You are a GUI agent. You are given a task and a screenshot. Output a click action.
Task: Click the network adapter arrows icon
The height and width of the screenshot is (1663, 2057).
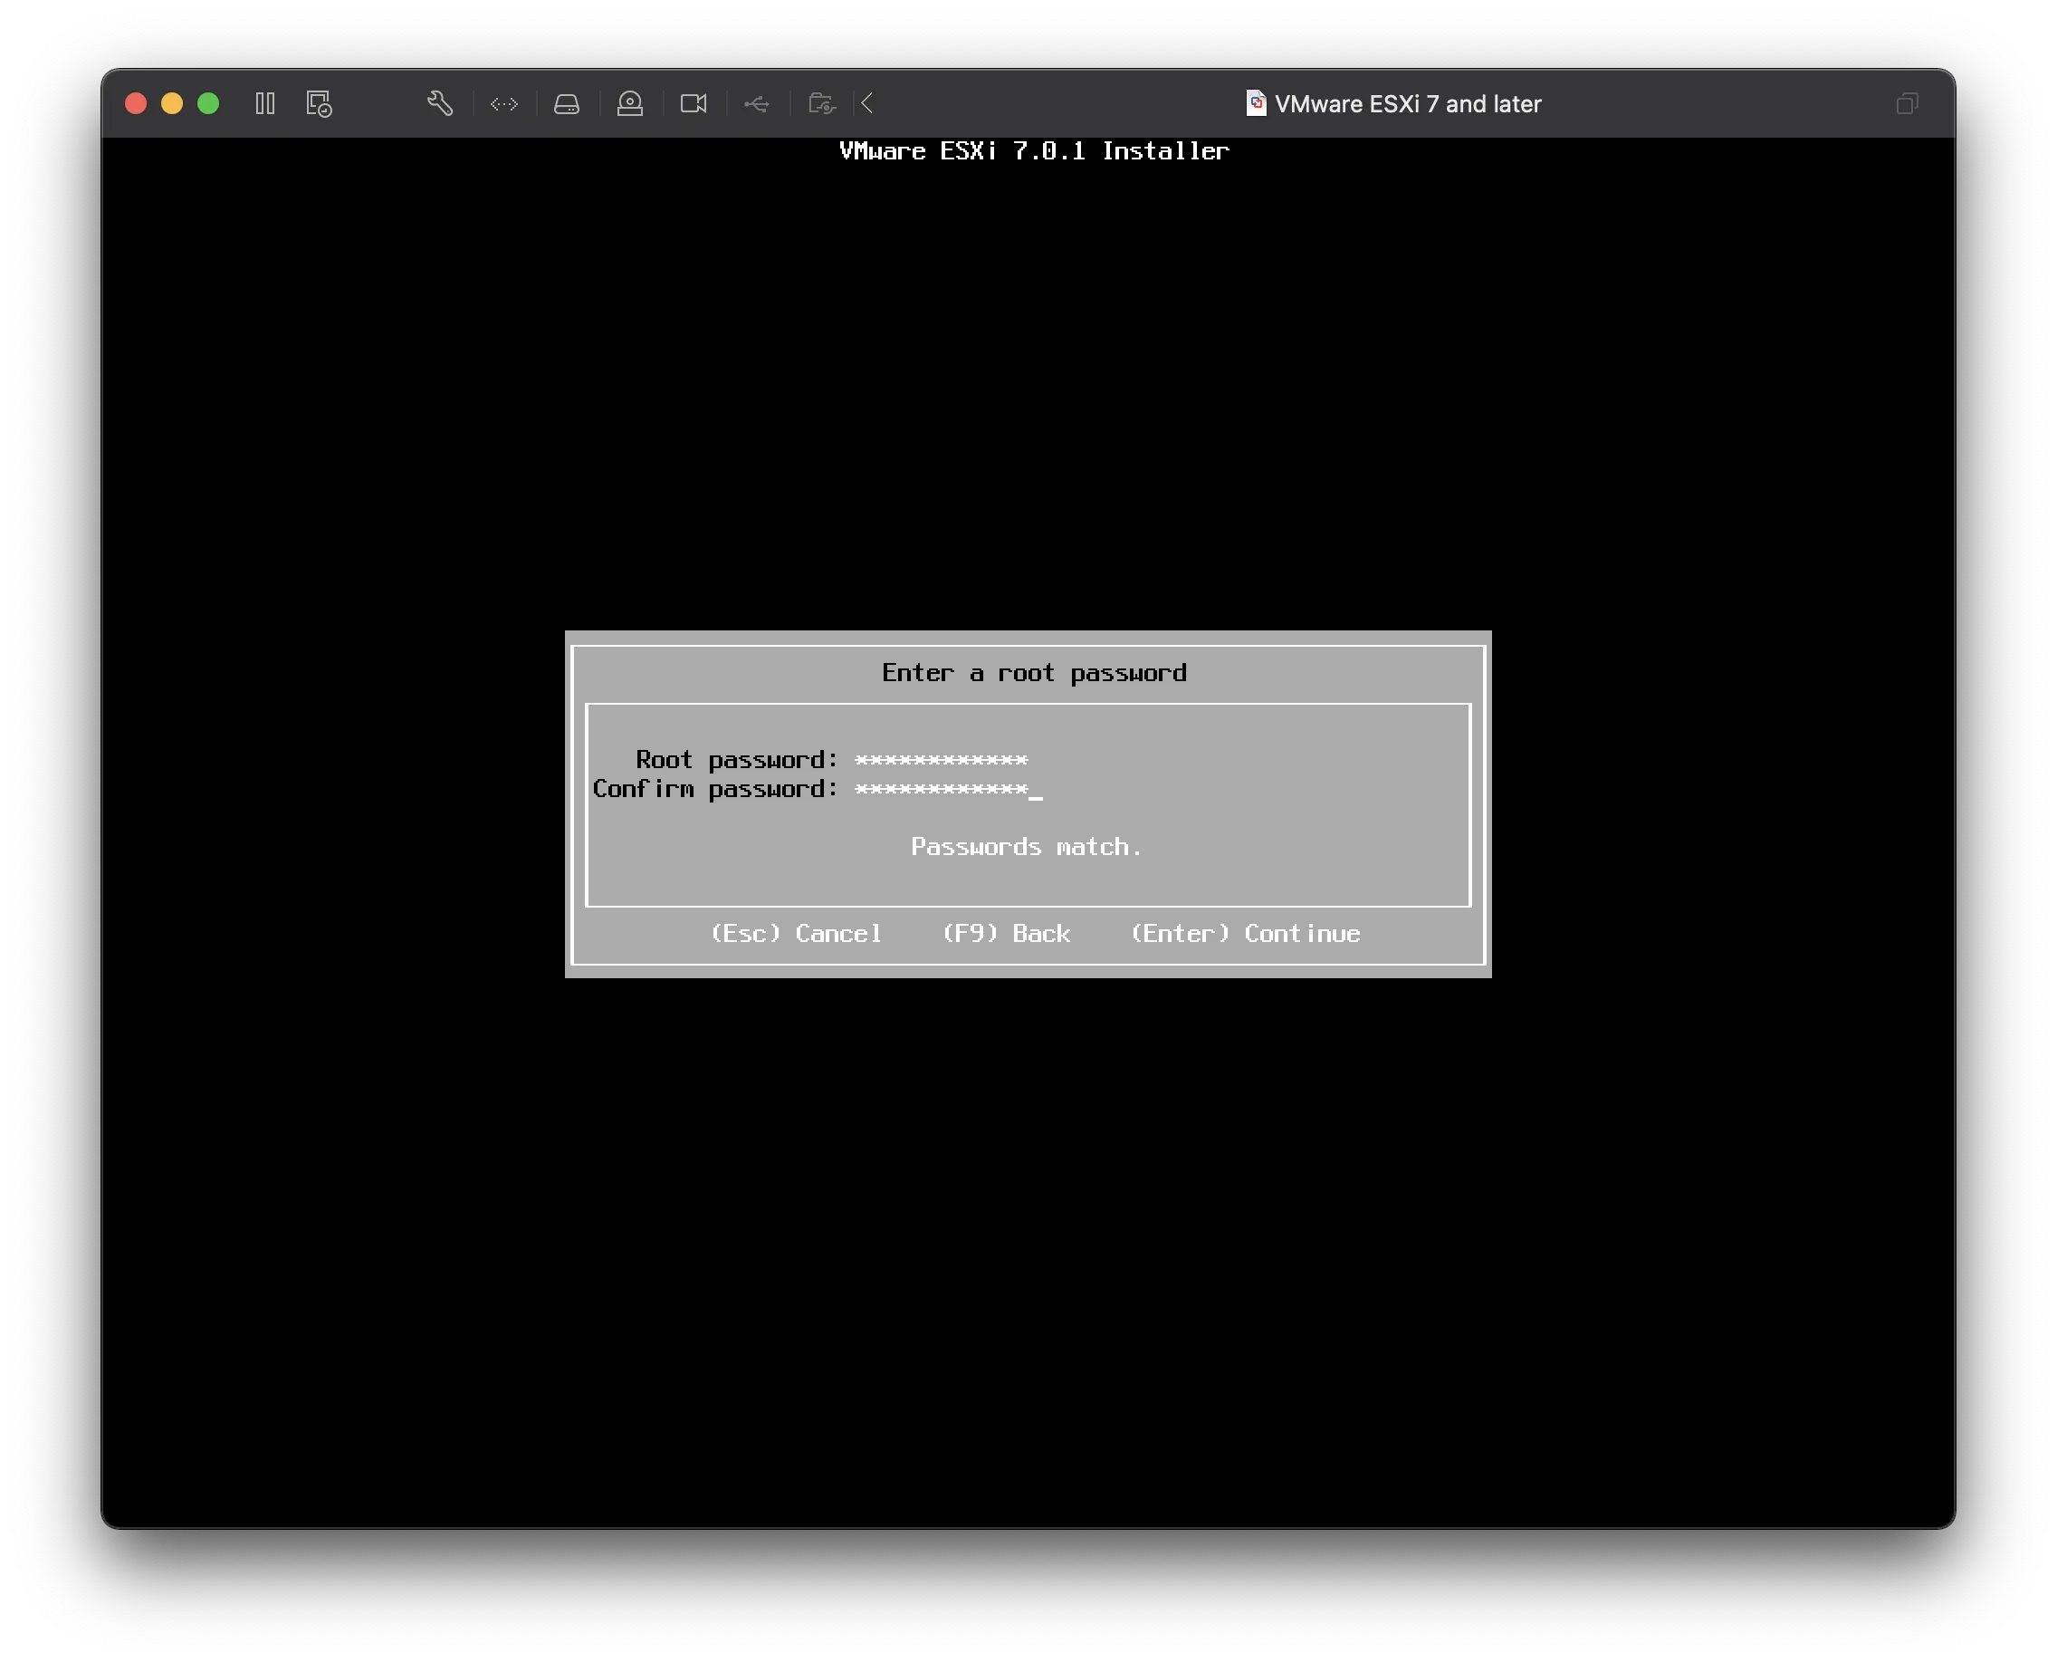(503, 103)
